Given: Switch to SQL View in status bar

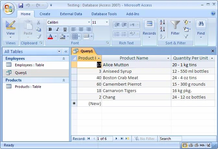Looking at the screenshot, I should coord(202,145).
